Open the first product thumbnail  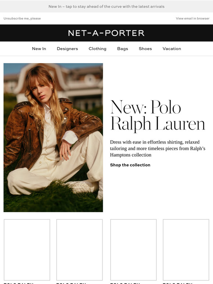(x=27, y=250)
